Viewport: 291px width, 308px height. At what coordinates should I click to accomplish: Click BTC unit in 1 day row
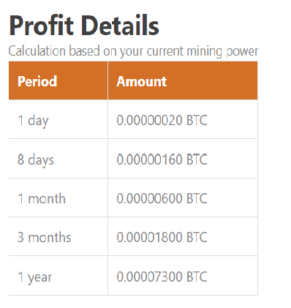[x=197, y=120]
